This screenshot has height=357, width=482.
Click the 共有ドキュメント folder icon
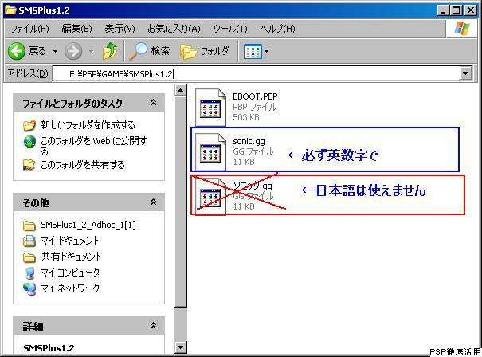[x=29, y=257]
